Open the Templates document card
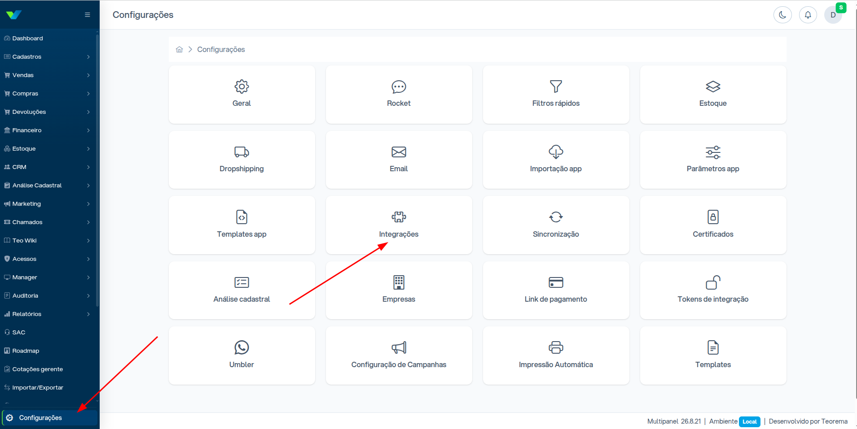Screen dimensions: 857x429 tap(713, 355)
